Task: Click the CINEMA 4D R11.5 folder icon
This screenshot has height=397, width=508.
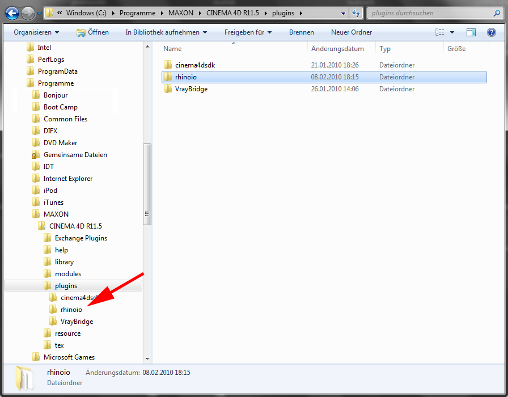Action: tap(41, 226)
